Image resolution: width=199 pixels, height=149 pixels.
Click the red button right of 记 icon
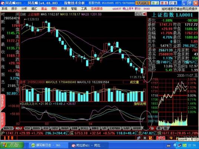tap(160, 138)
